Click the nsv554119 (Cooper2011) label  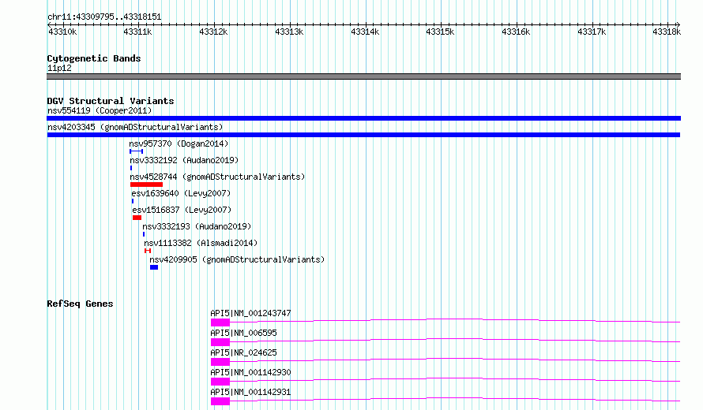pos(100,110)
